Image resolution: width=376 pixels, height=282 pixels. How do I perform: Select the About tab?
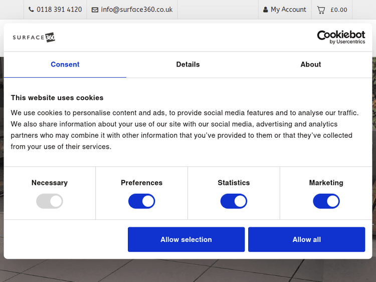click(311, 65)
